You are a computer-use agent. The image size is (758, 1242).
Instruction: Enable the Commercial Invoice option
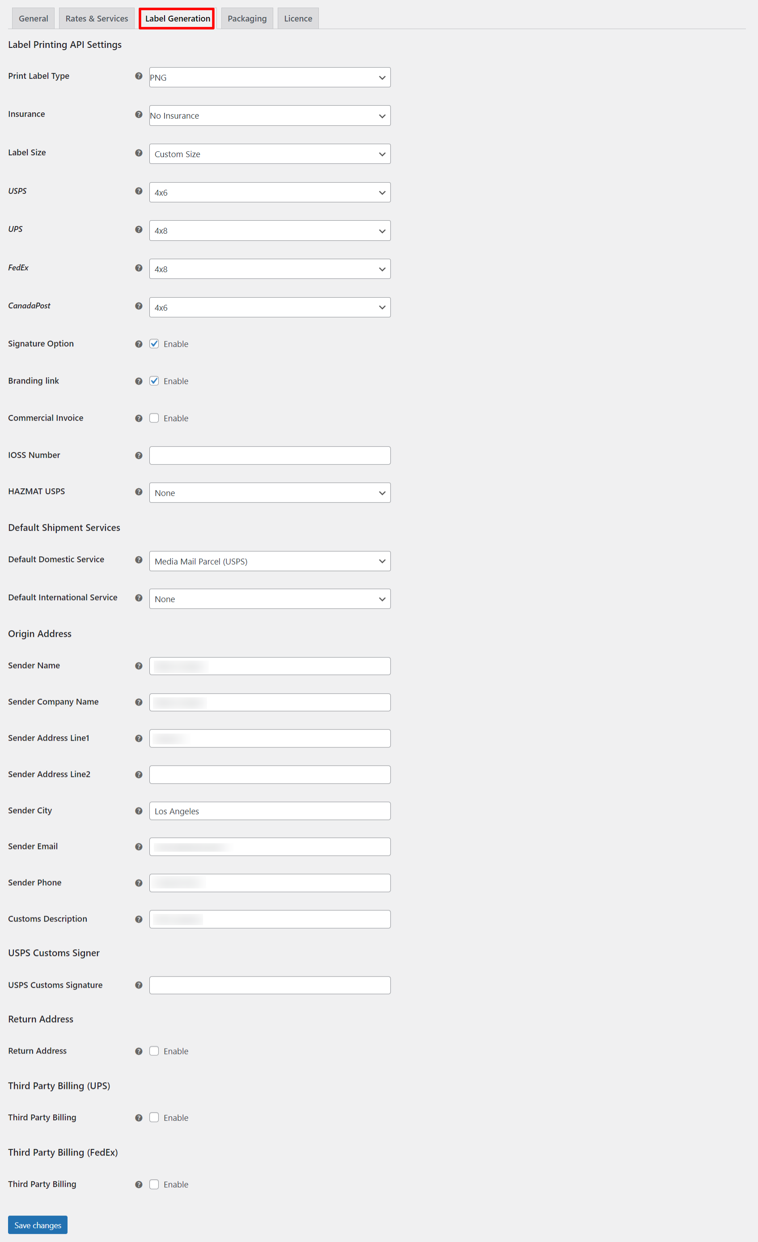click(x=154, y=418)
